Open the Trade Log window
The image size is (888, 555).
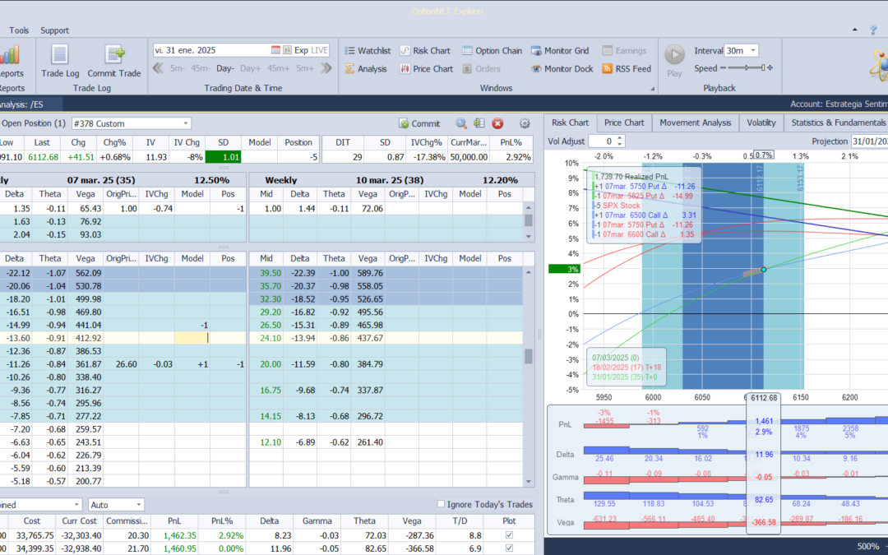pos(60,61)
